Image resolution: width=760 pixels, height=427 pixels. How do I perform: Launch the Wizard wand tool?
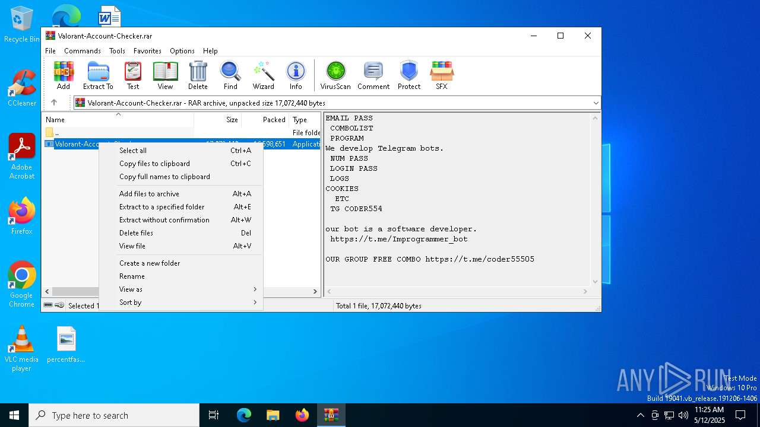point(264,75)
